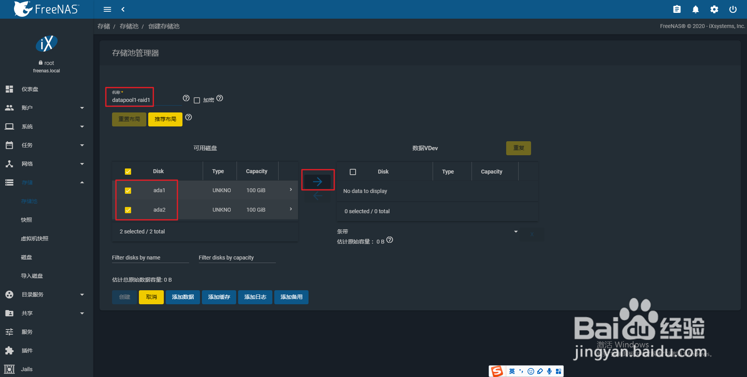Open 导入磁盘 submenu item
The width and height of the screenshot is (747, 377).
tap(32, 276)
